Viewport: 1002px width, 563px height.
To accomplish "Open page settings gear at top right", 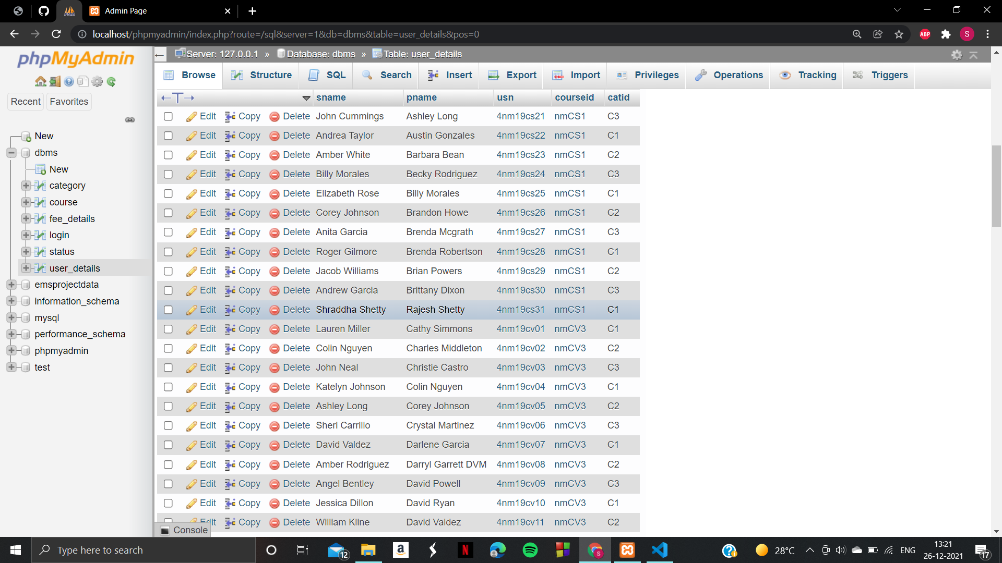I will point(957,55).
